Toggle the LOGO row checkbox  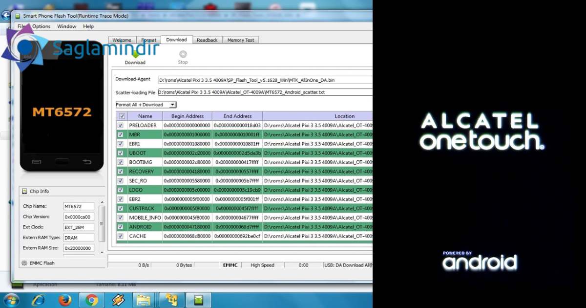[120, 190]
